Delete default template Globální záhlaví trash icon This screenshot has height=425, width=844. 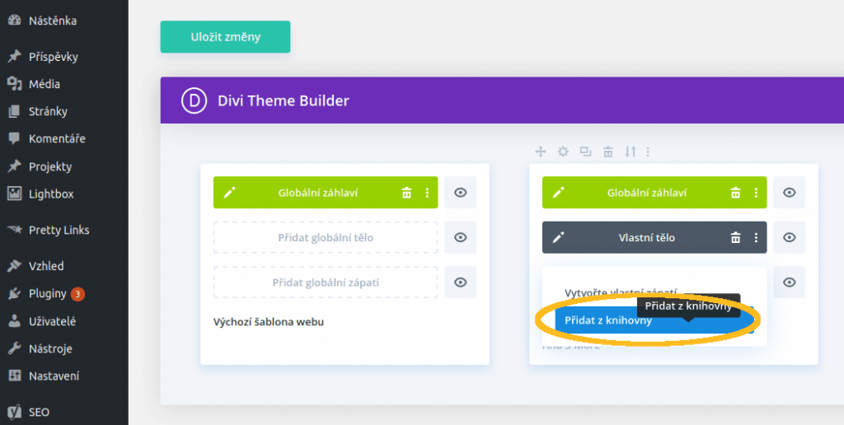(x=407, y=193)
